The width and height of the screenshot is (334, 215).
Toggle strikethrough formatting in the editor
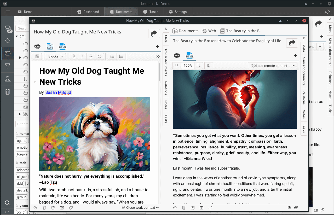pyautogui.click(x=91, y=56)
